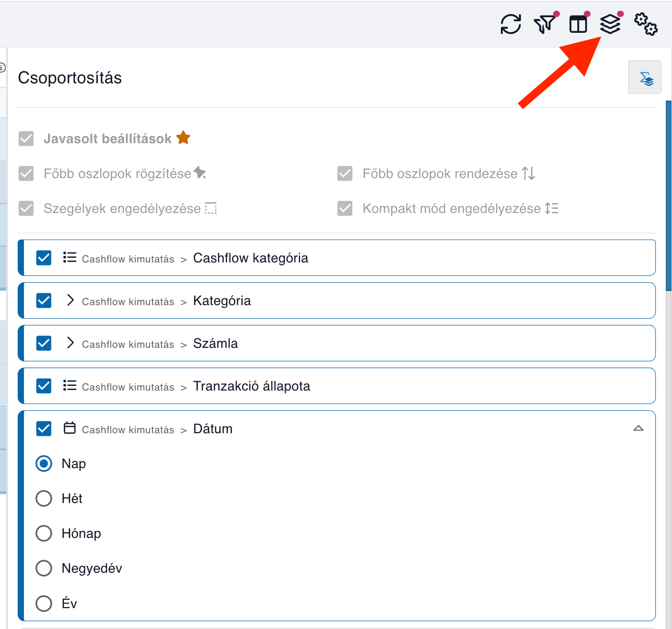Screen dimensions: 672x629
Task: Expand the Kategória row chevron
Action: coord(70,300)
